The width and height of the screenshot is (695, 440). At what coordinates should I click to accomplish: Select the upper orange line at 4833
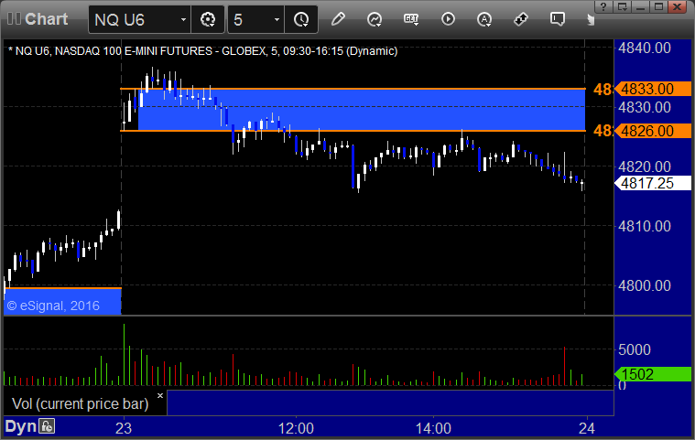click(x=353, y=89)
